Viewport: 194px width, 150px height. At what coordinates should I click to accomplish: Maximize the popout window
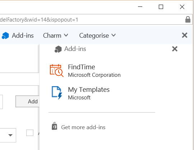[x=161, y=7]
